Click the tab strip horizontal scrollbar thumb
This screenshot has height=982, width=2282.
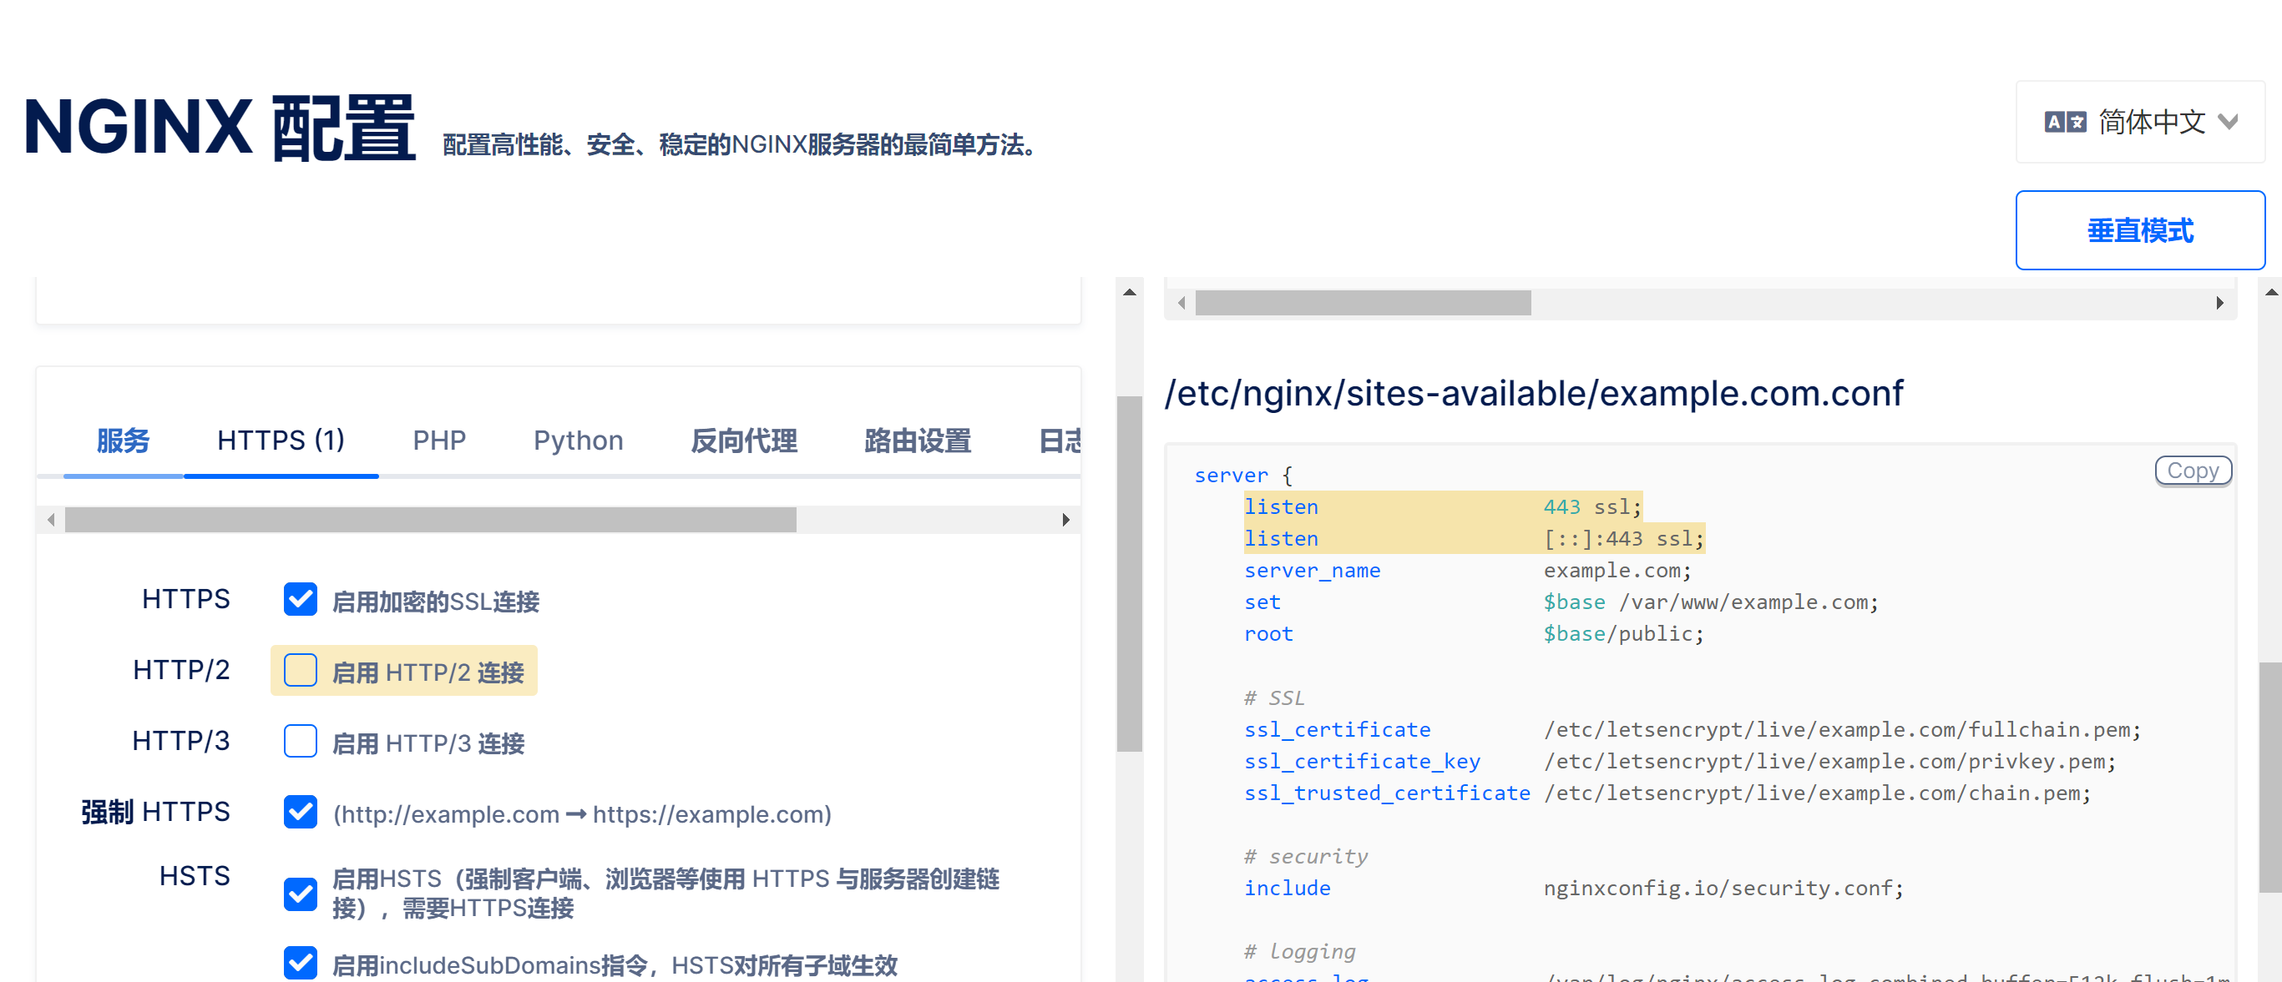click(x=431, y=520)
